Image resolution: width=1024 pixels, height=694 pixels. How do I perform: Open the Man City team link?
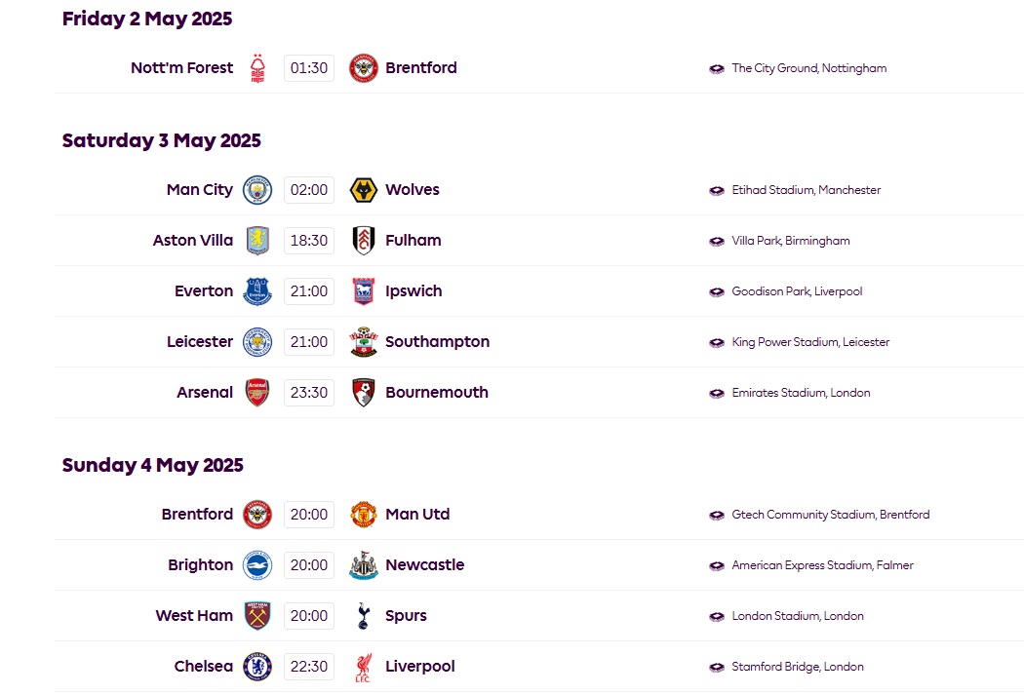click(x=199, y=190)
